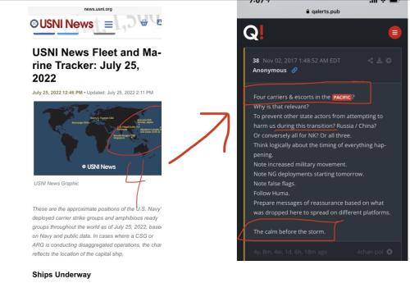Click the share icon on post 38
Viewport: 410px width, 306px height.
371,61
